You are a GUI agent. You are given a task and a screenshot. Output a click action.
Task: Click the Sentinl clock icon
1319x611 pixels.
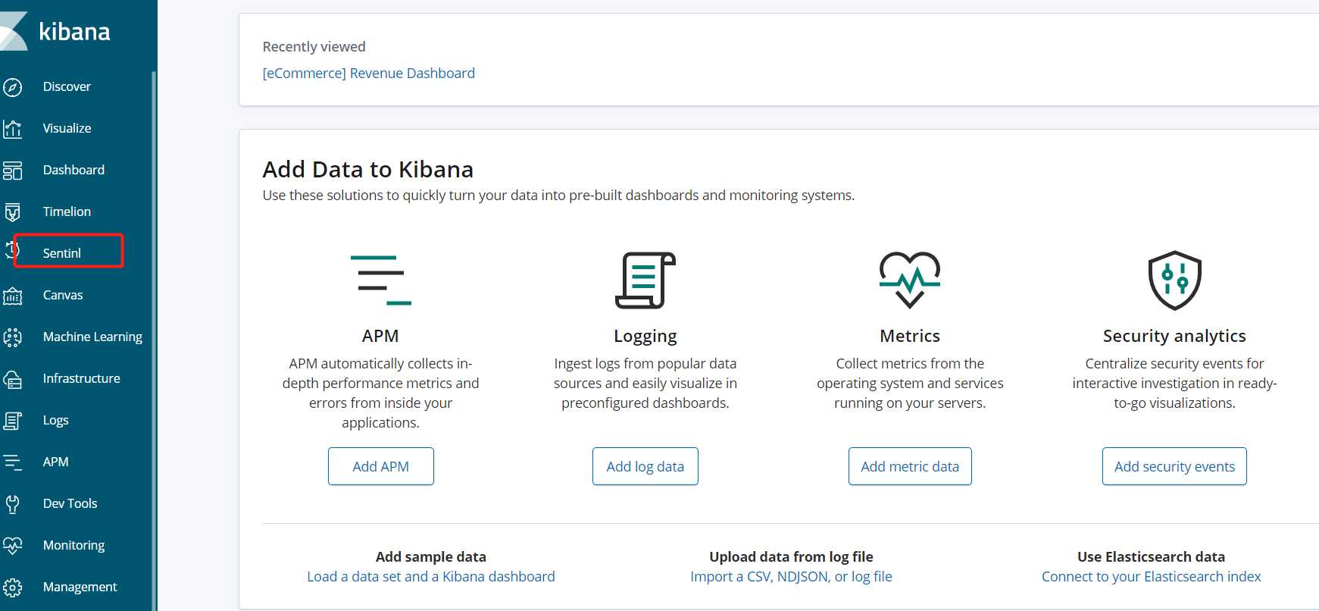click(x=11, y=251)
